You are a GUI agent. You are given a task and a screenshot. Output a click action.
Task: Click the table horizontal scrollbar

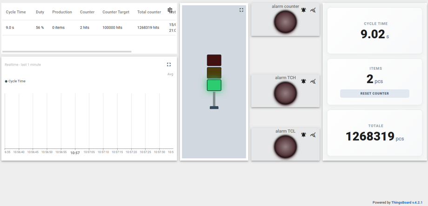(x=67, y=51)
